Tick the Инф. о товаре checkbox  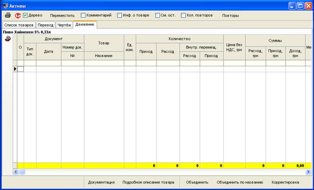(x=120, y=15)
